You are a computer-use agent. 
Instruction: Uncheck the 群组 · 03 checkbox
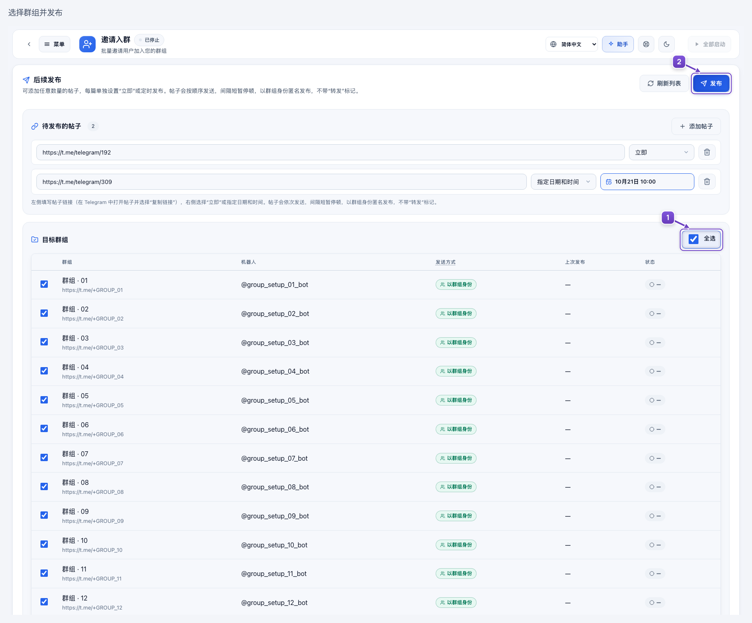[44, 342]
